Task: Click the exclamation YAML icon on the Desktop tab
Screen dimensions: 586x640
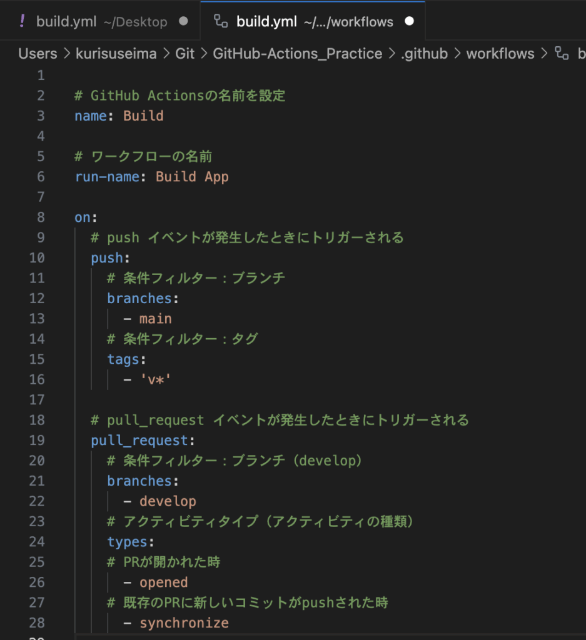Action: (x=23, y=22)
